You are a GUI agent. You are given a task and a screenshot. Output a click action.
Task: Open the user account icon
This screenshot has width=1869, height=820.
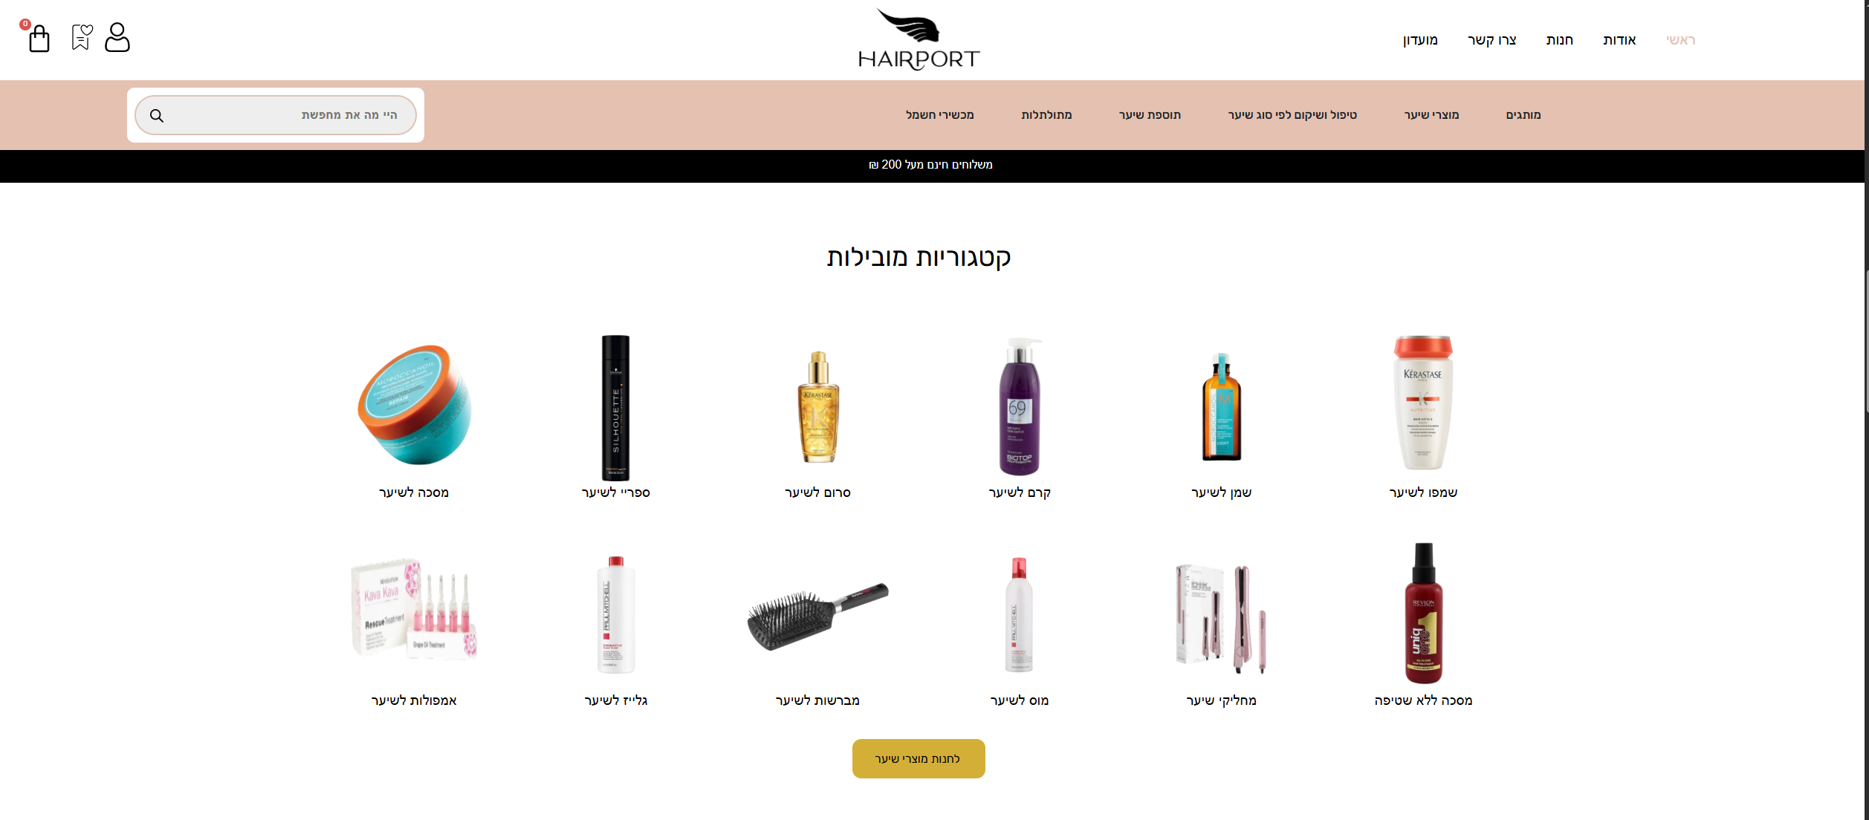click(x=117, y=37)
